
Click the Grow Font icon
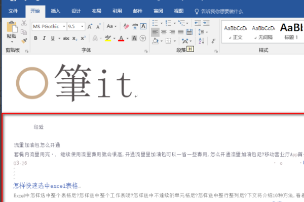(x=90, y=26)
